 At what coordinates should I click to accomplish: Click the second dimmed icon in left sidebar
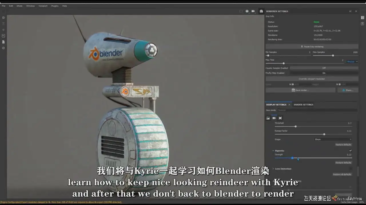pyautogui.click(x=3, y=24)
